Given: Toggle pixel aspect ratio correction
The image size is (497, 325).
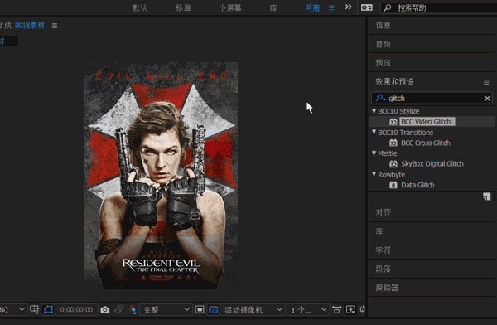Looking at the screenshot, I should [x=336, y=309].
